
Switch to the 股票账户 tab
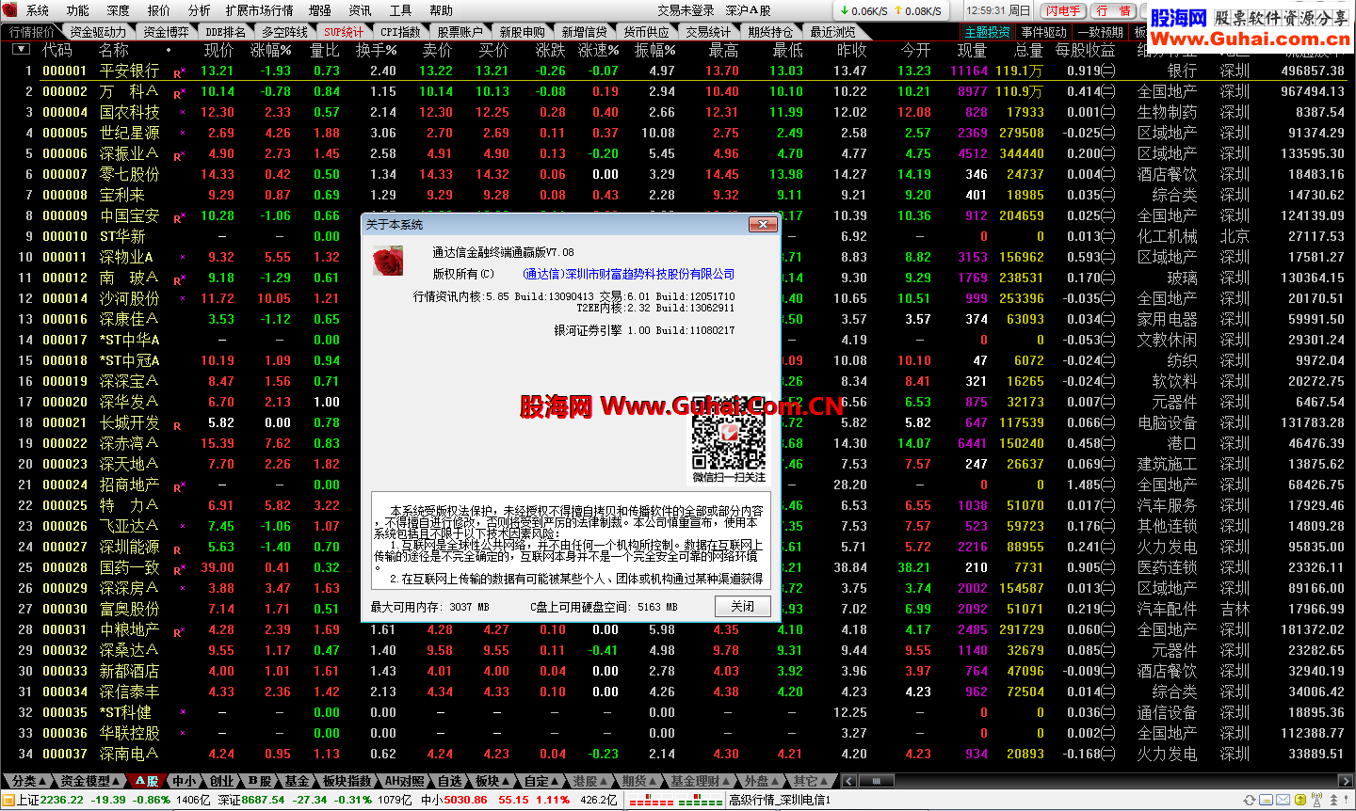click(460, 32)
